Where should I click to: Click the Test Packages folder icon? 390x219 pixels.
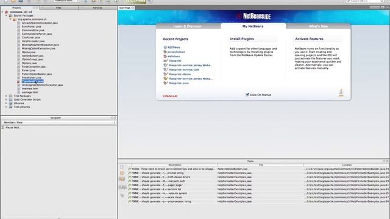tap(11, 96)
